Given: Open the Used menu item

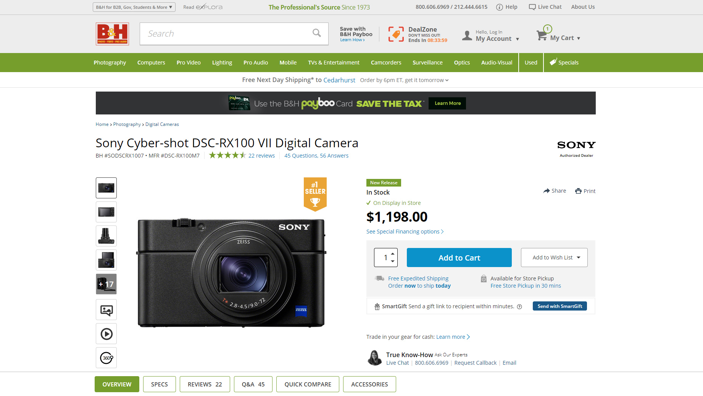Looking at the screenshot, I should pyautogui.click(x=531, y=63).
